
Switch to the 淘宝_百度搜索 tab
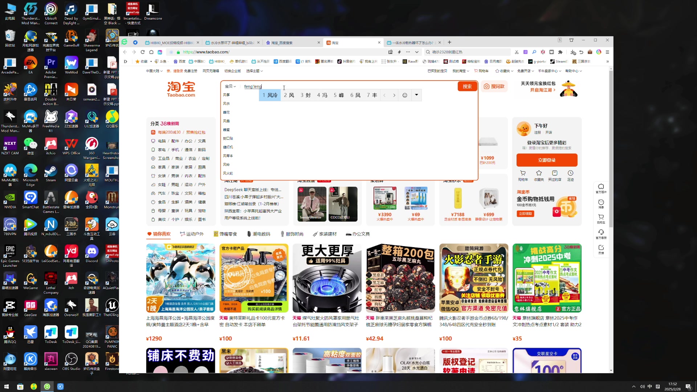[x=293, y=42]
